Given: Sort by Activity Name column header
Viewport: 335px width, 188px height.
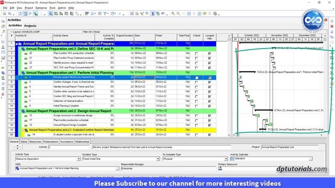Looking at the screenshot, I should click(x=74, y=37).
